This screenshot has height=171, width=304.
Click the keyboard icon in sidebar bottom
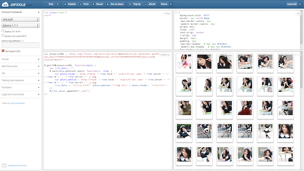(x=4, y=165)
